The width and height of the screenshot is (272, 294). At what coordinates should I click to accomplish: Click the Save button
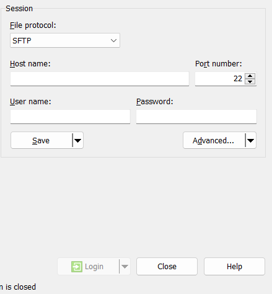(x=42, y=140)
